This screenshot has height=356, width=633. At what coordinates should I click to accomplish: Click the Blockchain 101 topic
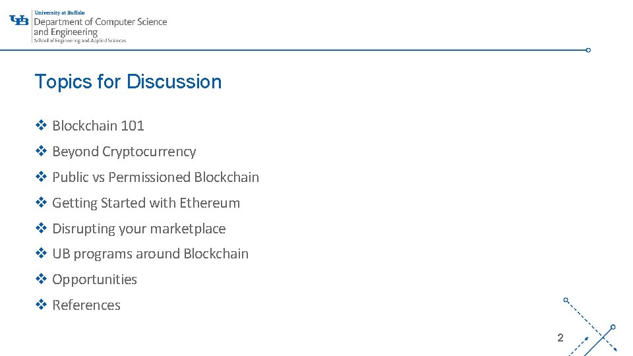(98, 125)
